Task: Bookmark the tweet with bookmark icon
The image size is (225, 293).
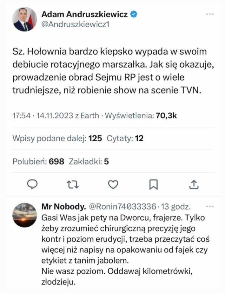Action: click(154, 184)
